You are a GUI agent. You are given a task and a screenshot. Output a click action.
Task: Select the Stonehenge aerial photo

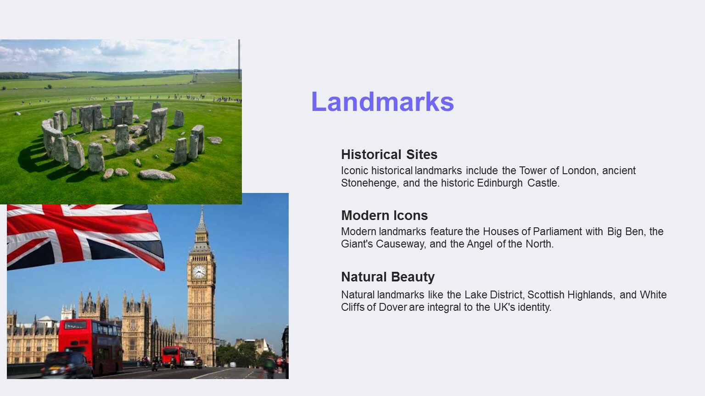(x=121, y=121)
